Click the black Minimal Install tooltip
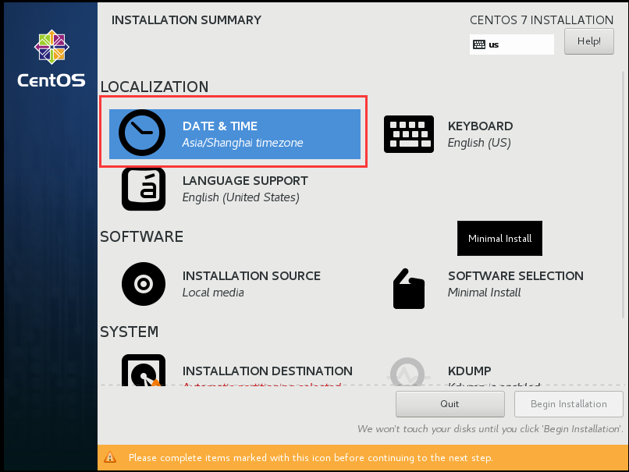The width and height of the screenshot is (629, 472). click(499, 238)
